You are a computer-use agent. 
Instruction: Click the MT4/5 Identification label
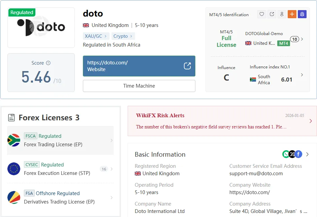point(229,15)
